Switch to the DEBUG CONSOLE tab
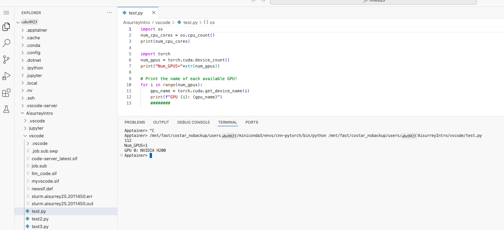 [194, 122]
